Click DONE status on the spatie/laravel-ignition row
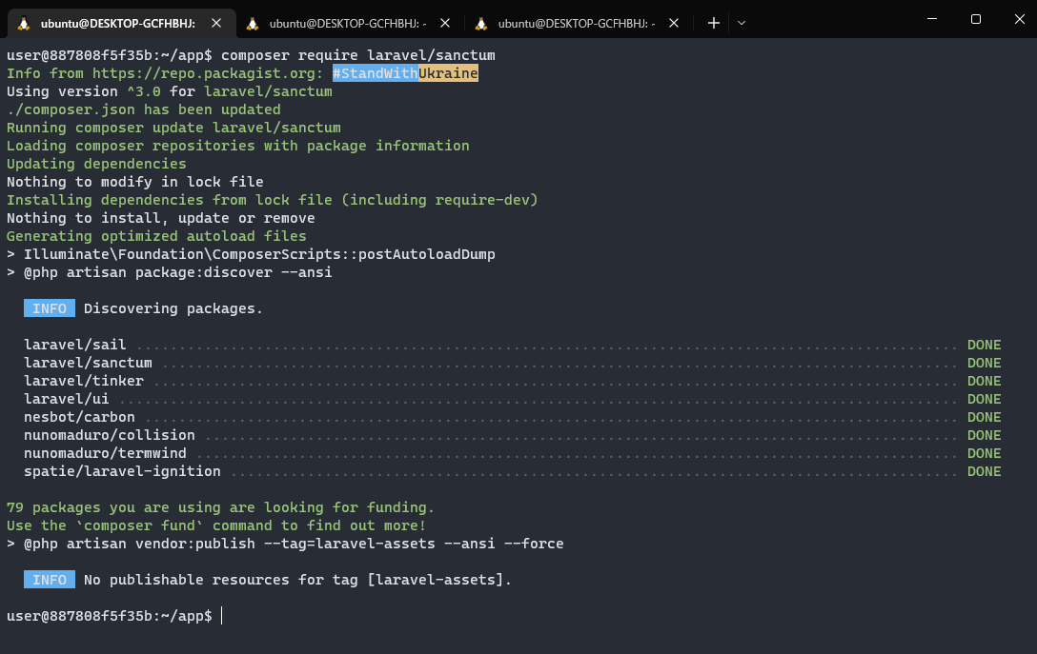The image size is (1037, 654). coord(984,471)
